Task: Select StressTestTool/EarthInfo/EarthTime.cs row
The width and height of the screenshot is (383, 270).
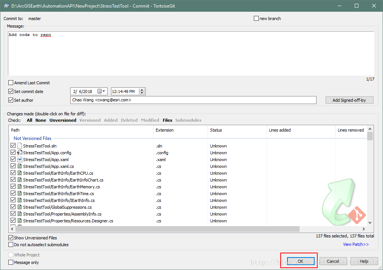Action: (188, 194)
